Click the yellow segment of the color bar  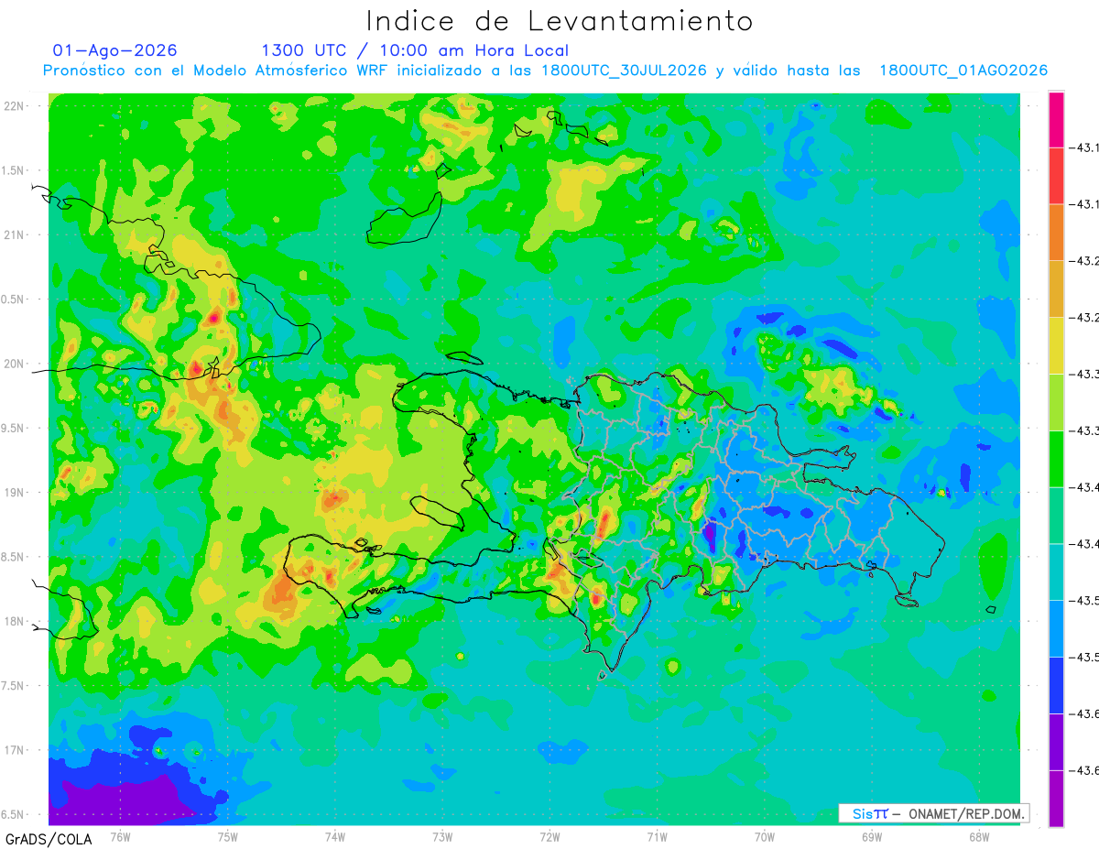1056,345
